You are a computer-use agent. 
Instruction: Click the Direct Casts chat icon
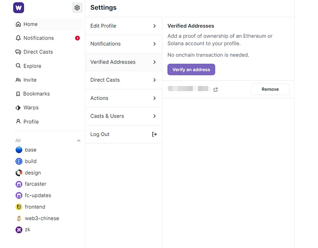(x=18, y=52)
